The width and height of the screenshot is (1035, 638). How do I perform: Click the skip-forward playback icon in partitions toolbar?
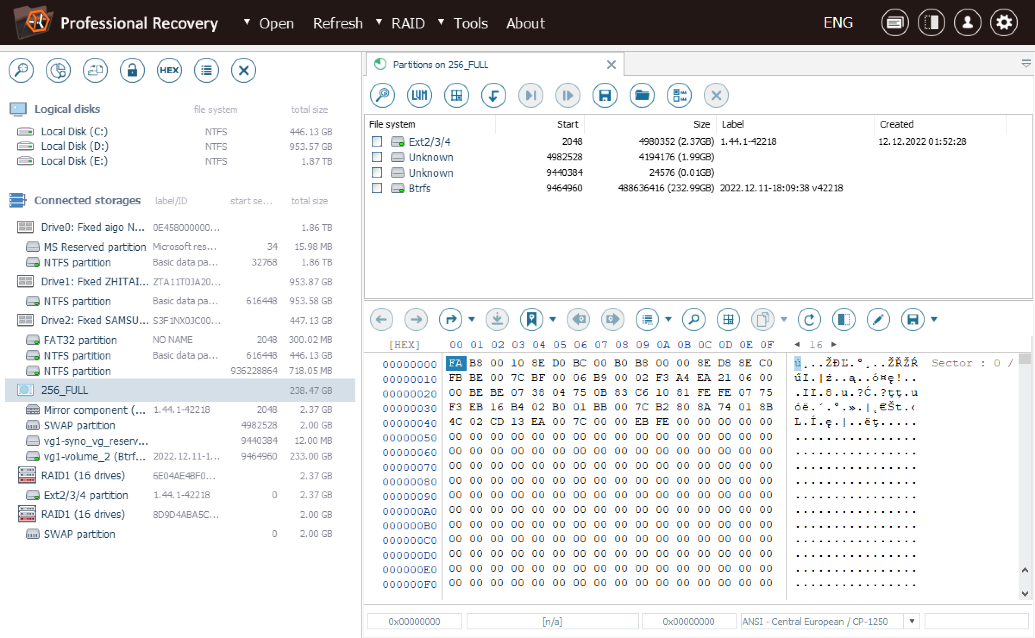531,95
